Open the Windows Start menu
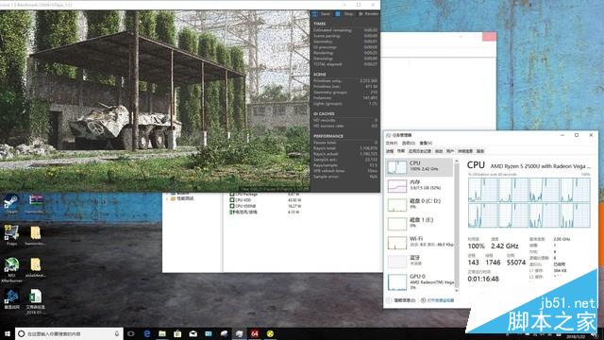Viewport: 604px width, 340px height. tap(7, 333)
